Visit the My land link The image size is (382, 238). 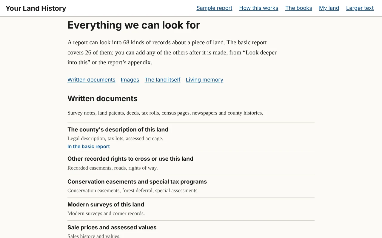point(329,8)
